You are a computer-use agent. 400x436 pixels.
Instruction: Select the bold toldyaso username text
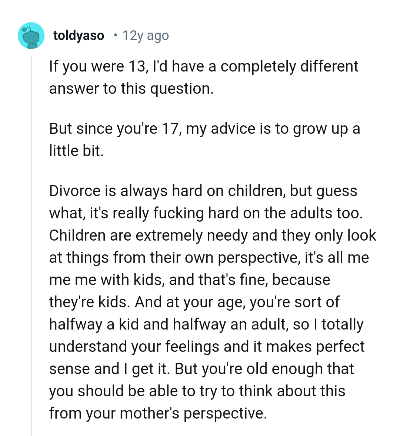[x=79, y=35]
